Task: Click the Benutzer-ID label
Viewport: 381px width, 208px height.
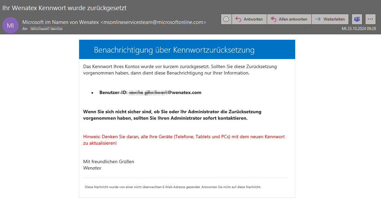Action: tap(114, 92)
